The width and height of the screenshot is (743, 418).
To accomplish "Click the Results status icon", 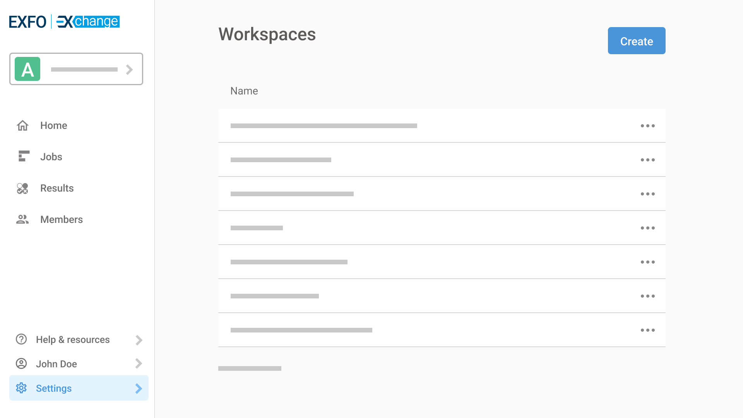I will coord(22,188).
